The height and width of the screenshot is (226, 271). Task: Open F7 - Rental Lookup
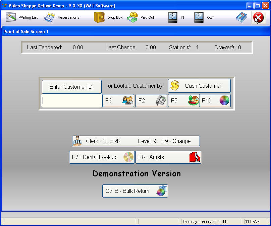(x=102, y=157)
